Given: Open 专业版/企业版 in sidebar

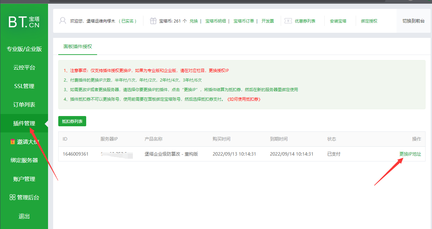Looking at the screenshot, I should (x=24, y=49).
